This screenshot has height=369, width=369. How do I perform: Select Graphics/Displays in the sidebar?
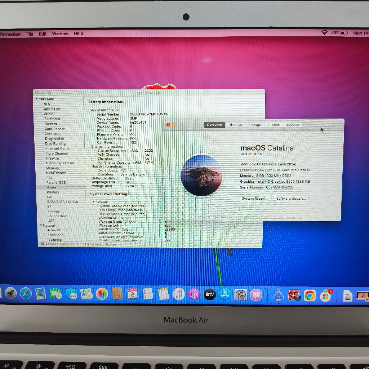click(x=60, y=163)
